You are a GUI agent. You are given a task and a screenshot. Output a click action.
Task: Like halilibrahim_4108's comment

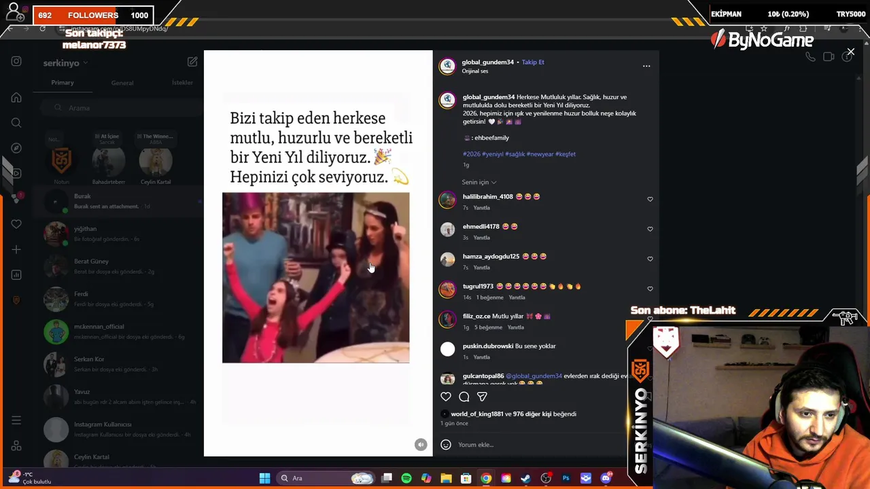pyautogui.click(x=650, y=199)
